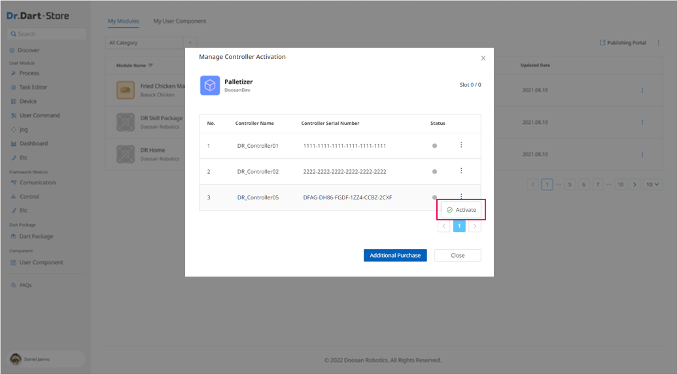Switch to My User Component tab

click(x=179, y=21)
